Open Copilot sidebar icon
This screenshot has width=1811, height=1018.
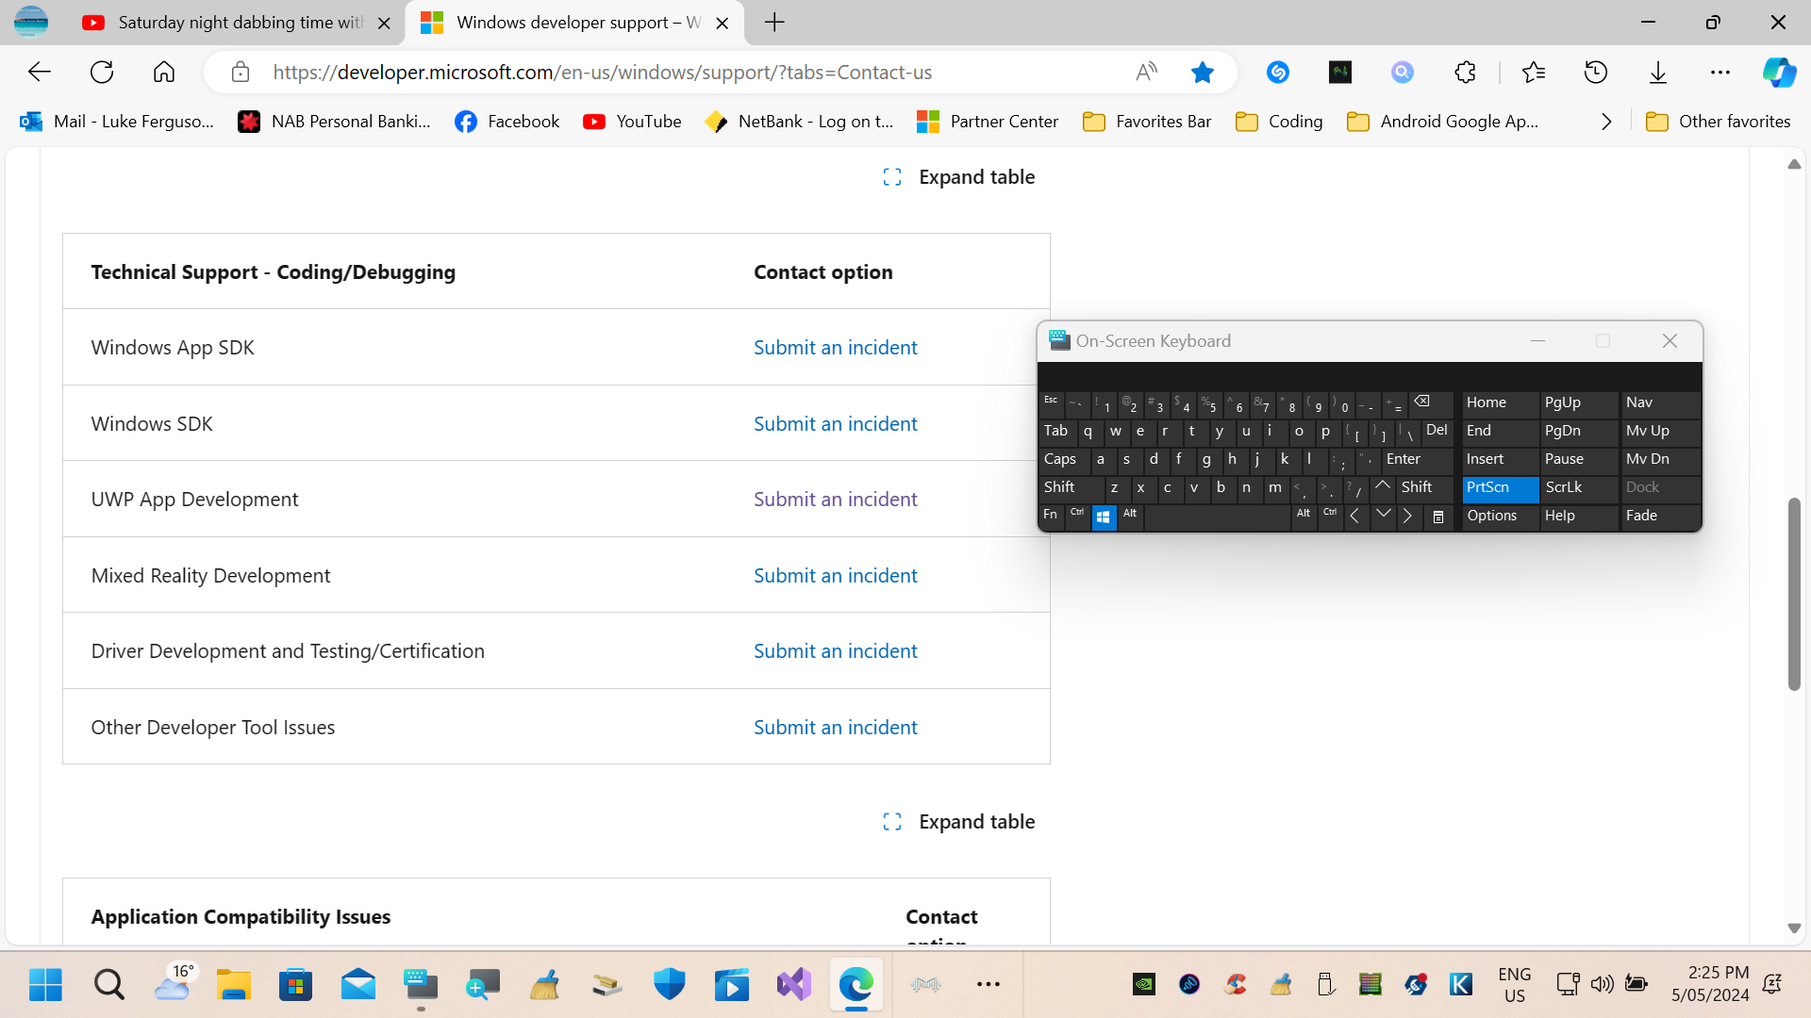[x=1779, y=72]
